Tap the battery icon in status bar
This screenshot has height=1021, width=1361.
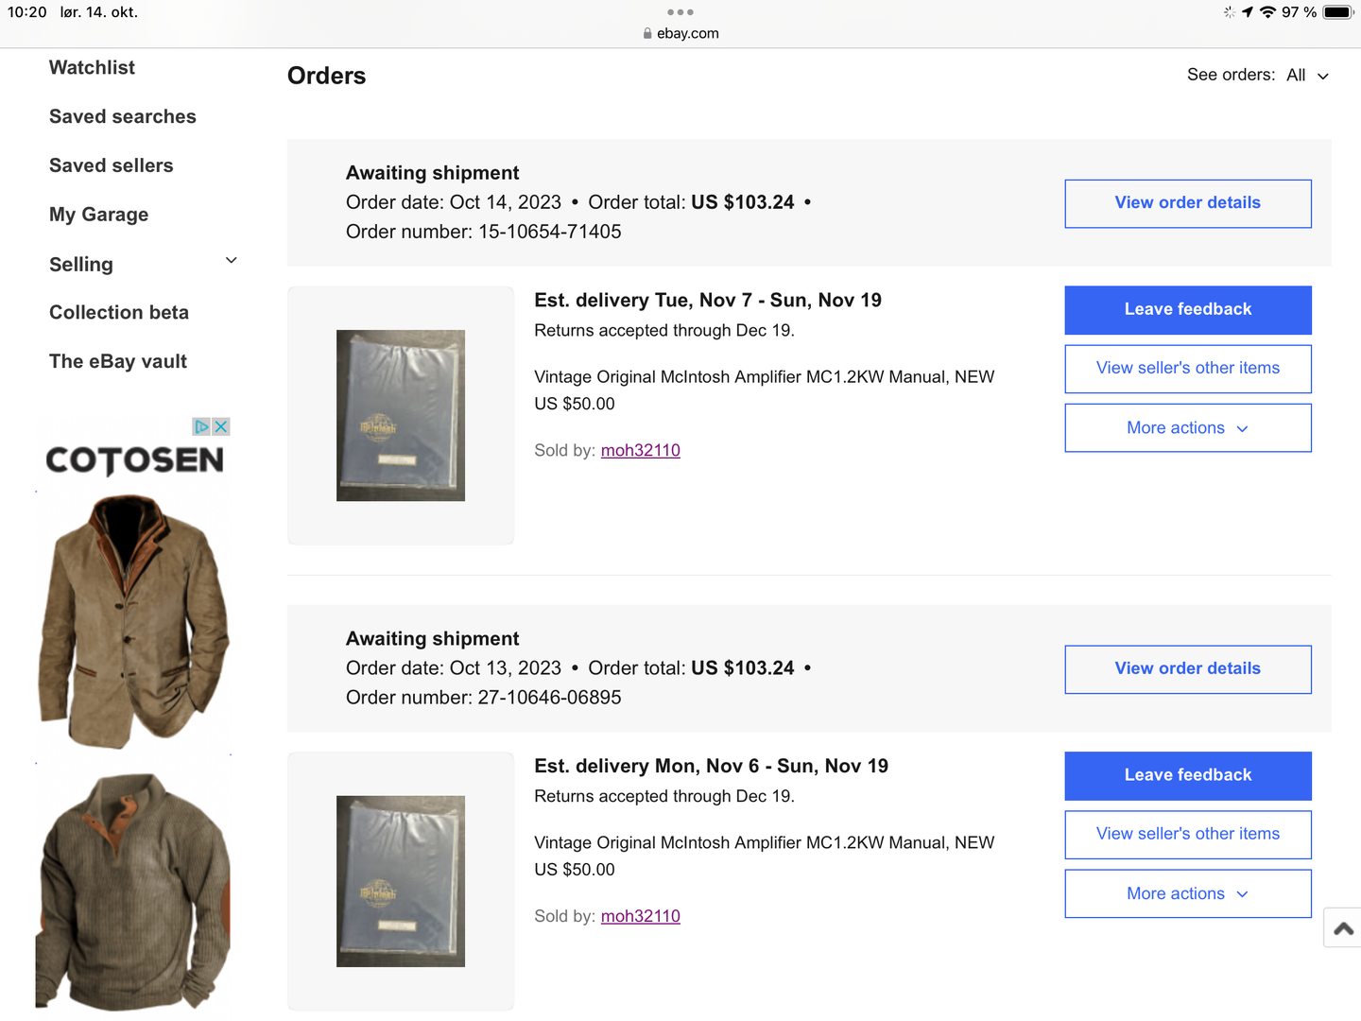[x=1337, y=12]
